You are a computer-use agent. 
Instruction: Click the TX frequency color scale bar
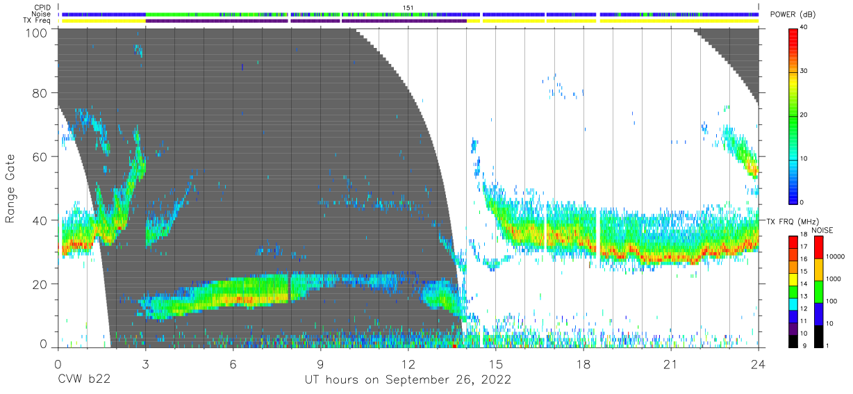[793, 291]
